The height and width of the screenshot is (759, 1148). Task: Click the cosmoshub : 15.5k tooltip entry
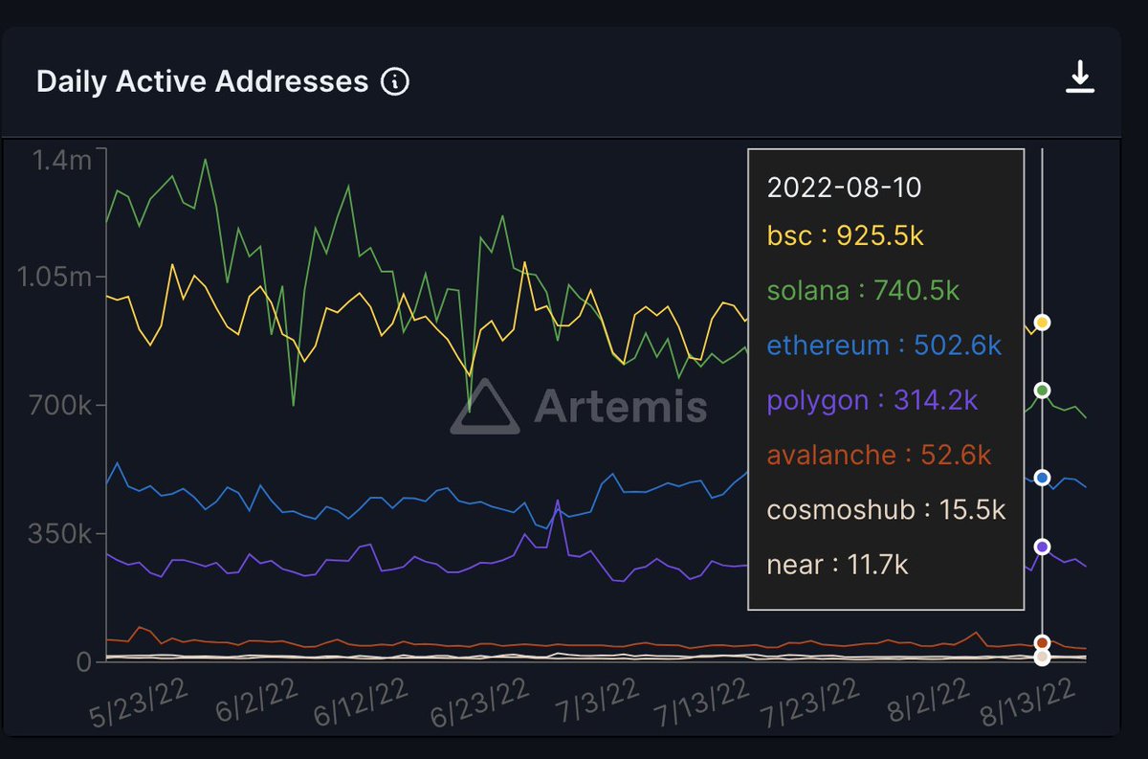(x=886, y=509)
